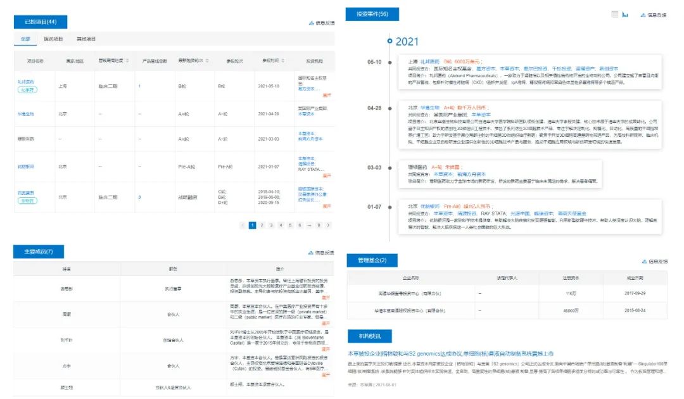Select the 医药项目 tab
The width and height of the screenshot is (684, 399).
pos(53,39)
